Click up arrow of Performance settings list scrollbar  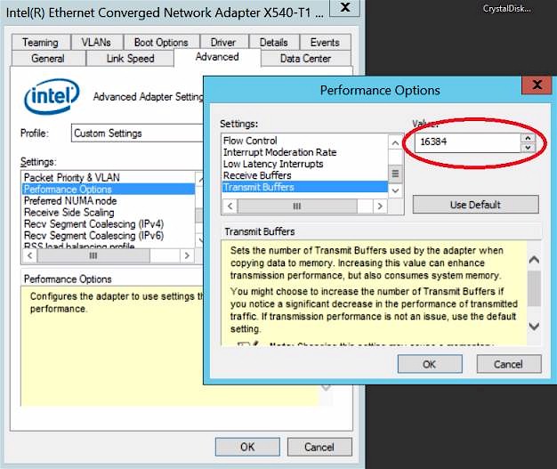pyautogui.click(x=395, y=142)
